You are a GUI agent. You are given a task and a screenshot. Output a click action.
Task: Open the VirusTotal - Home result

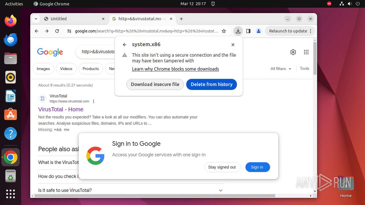pos(61,109)
